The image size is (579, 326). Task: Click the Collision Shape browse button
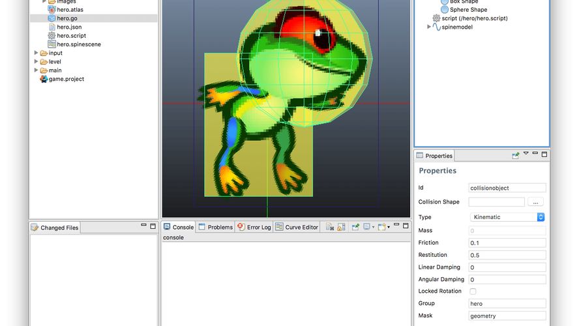[535, 202]
